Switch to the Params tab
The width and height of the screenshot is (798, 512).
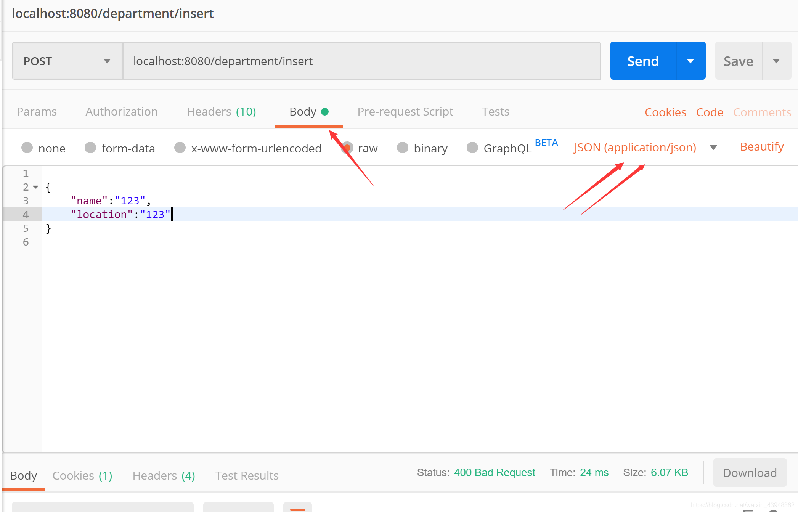(37, 112)
